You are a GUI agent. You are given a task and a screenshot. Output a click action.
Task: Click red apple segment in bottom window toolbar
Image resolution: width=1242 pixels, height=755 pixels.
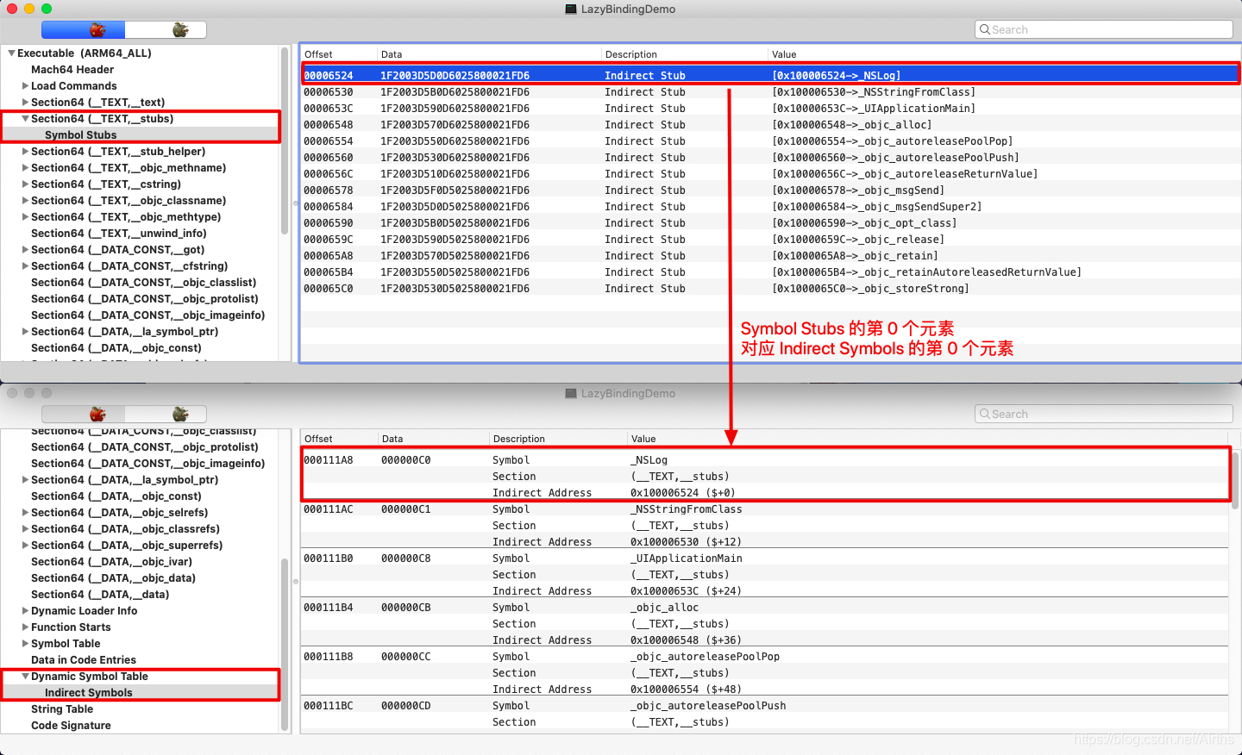pos(84,415)
